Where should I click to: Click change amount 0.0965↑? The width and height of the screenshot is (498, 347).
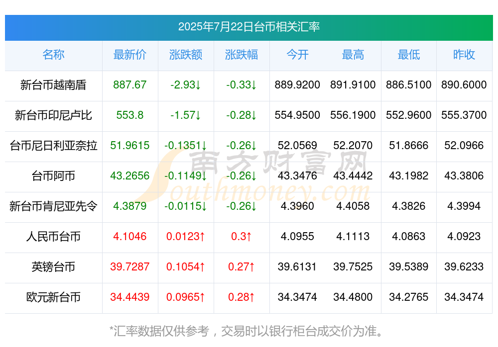tap(186, 297)
